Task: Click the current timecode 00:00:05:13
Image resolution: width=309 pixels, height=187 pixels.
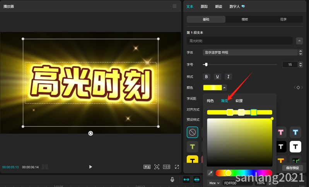Action: tap(10, 167)
